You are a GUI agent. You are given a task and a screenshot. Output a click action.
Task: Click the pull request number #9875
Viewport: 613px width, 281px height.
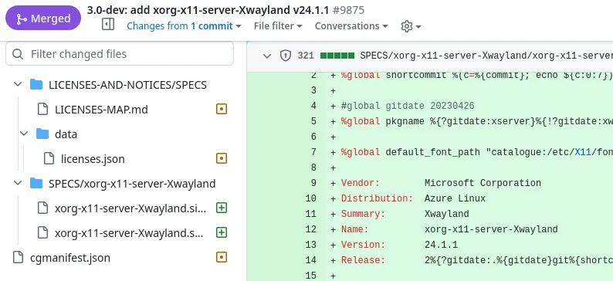[x=348, y=9]
